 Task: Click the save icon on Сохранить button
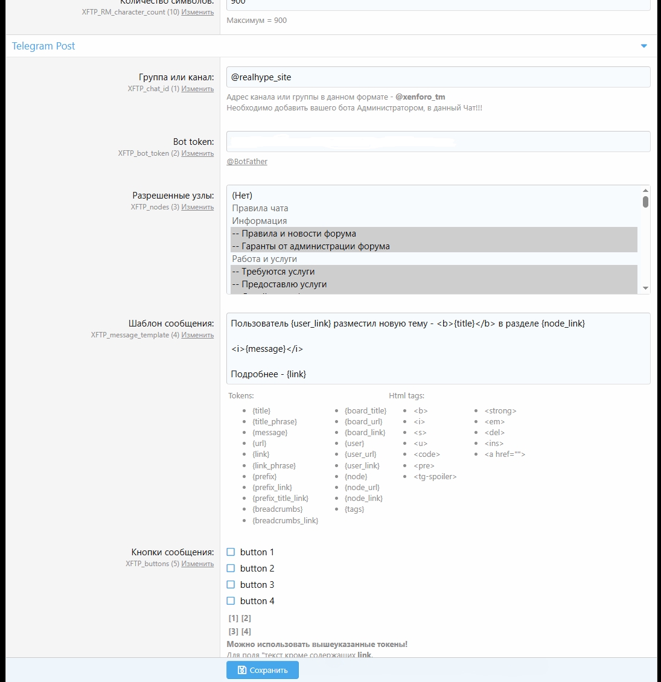(241, 670)
